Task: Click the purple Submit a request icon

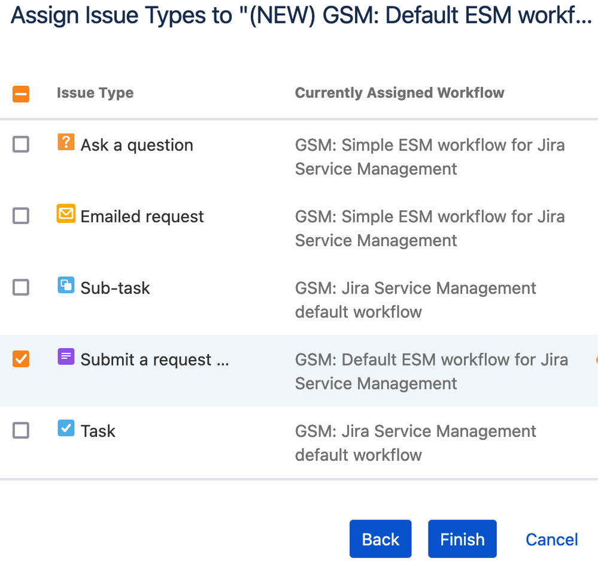Action: pos(66,356)
